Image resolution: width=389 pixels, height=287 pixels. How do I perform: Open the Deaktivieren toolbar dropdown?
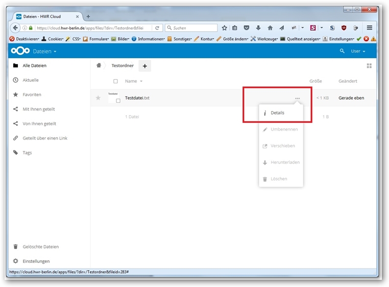pos(24,39)
